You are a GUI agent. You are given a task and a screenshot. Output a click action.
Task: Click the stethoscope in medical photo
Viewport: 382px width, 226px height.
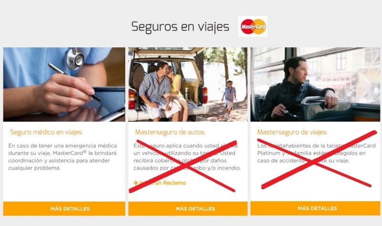coord(75,59)
